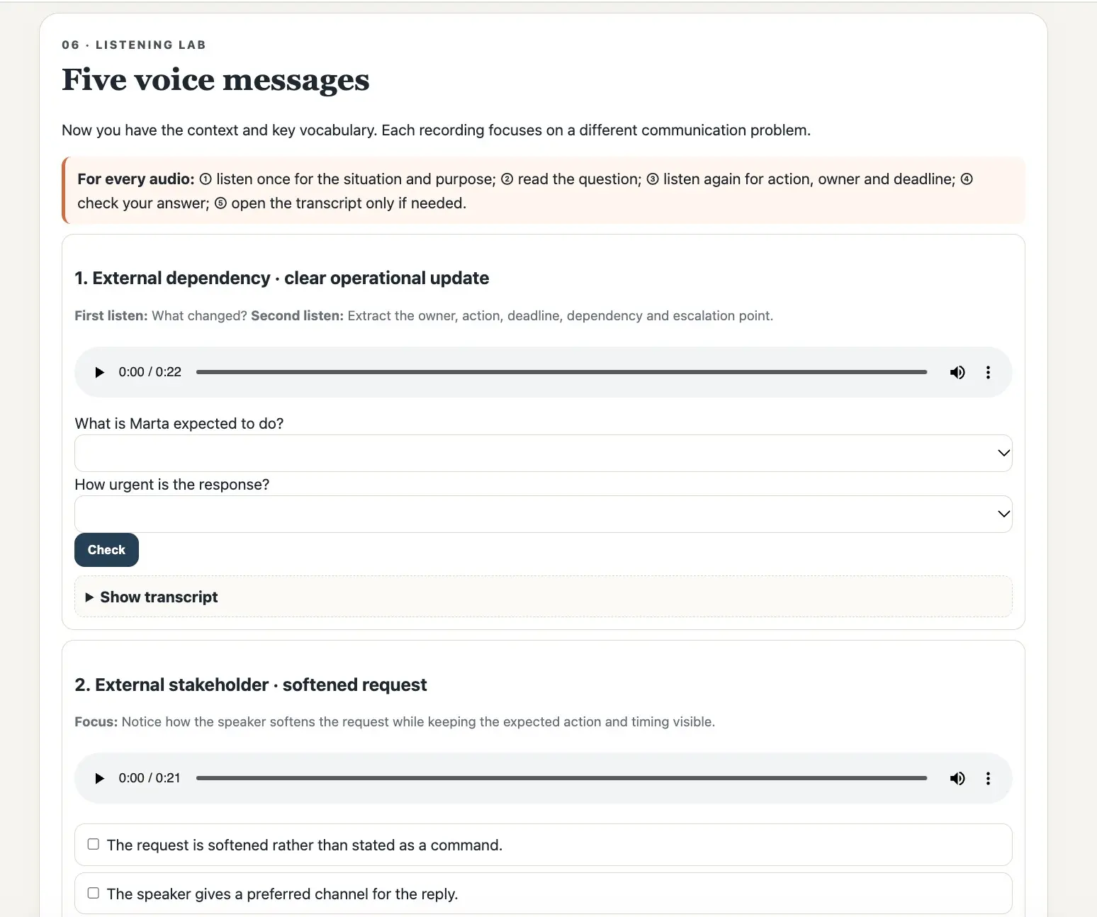
Task: Click the 'Now you have the context' intro sentence
Action: pyautogui.click(x=436, y=130)
